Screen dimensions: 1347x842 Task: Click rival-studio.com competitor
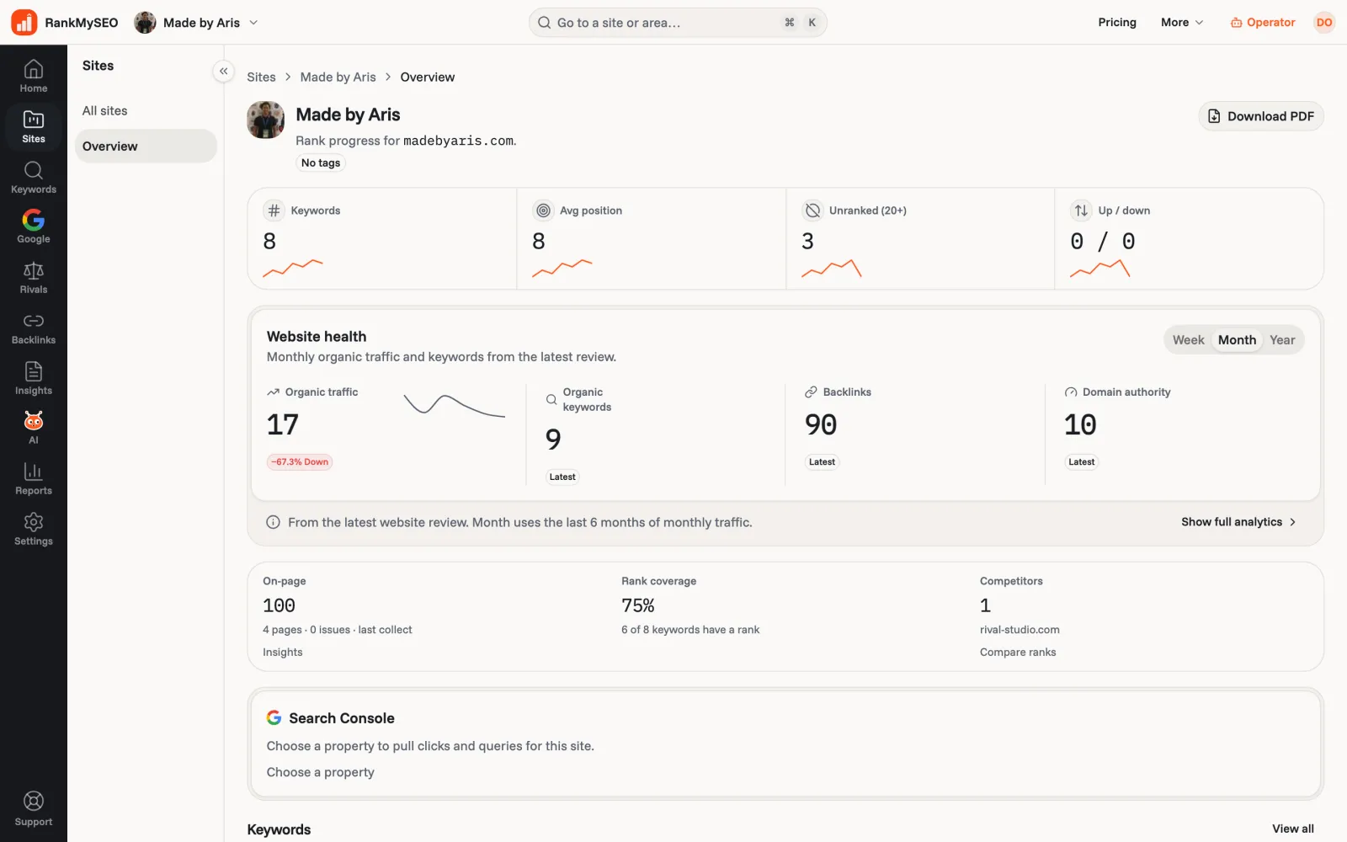point(1020,630)
